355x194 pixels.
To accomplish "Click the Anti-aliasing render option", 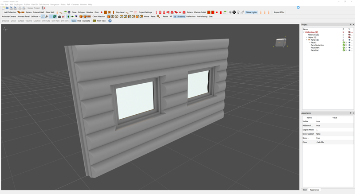I will pos(202,16).
